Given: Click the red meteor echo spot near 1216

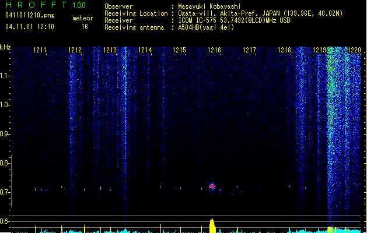Looking at the screenshot, I should 212,186.
